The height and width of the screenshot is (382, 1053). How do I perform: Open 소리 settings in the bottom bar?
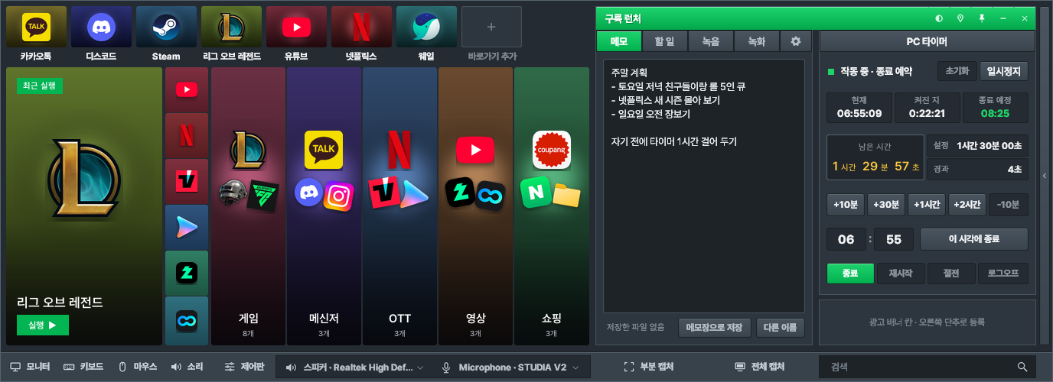click(x=187, y=367)
